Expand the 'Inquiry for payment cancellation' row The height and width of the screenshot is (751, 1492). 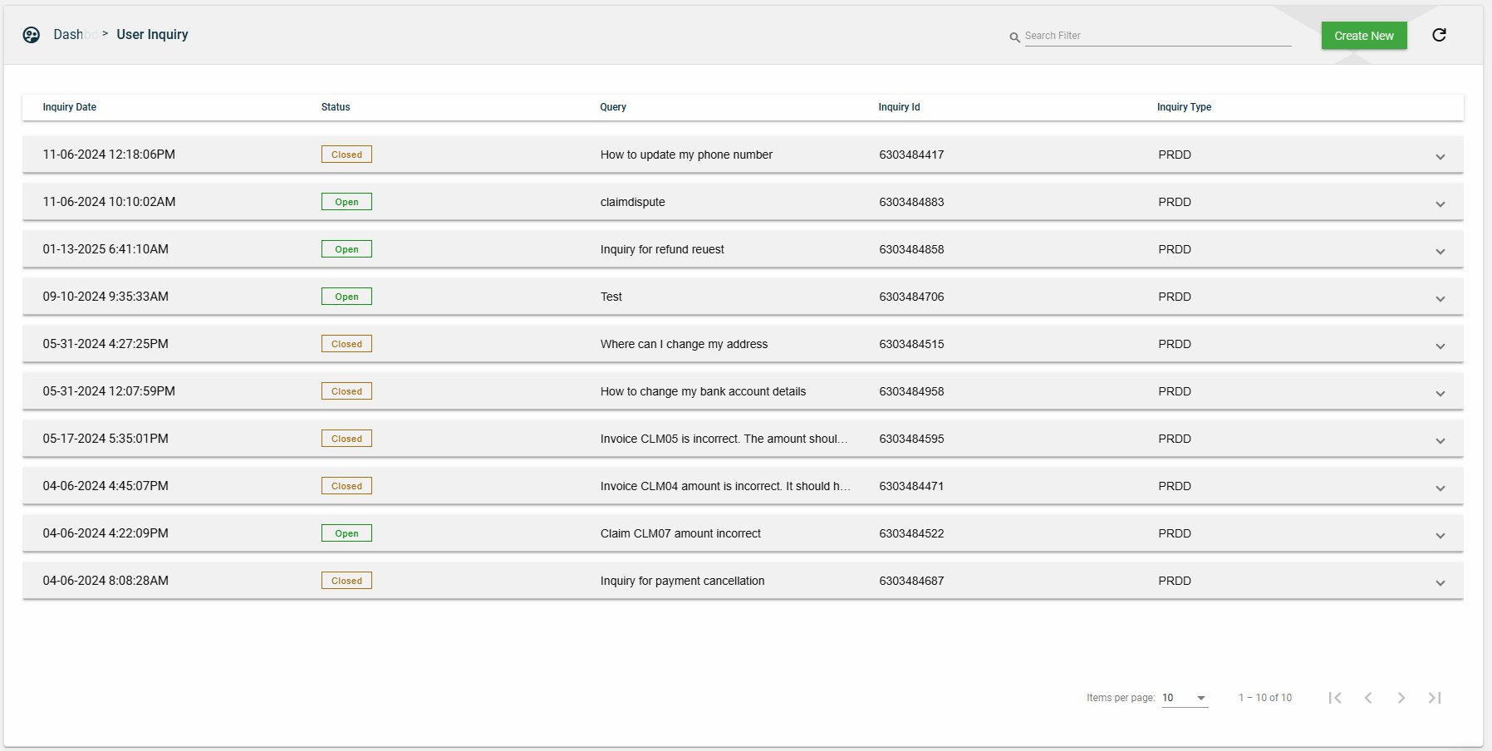(1440, 582)
